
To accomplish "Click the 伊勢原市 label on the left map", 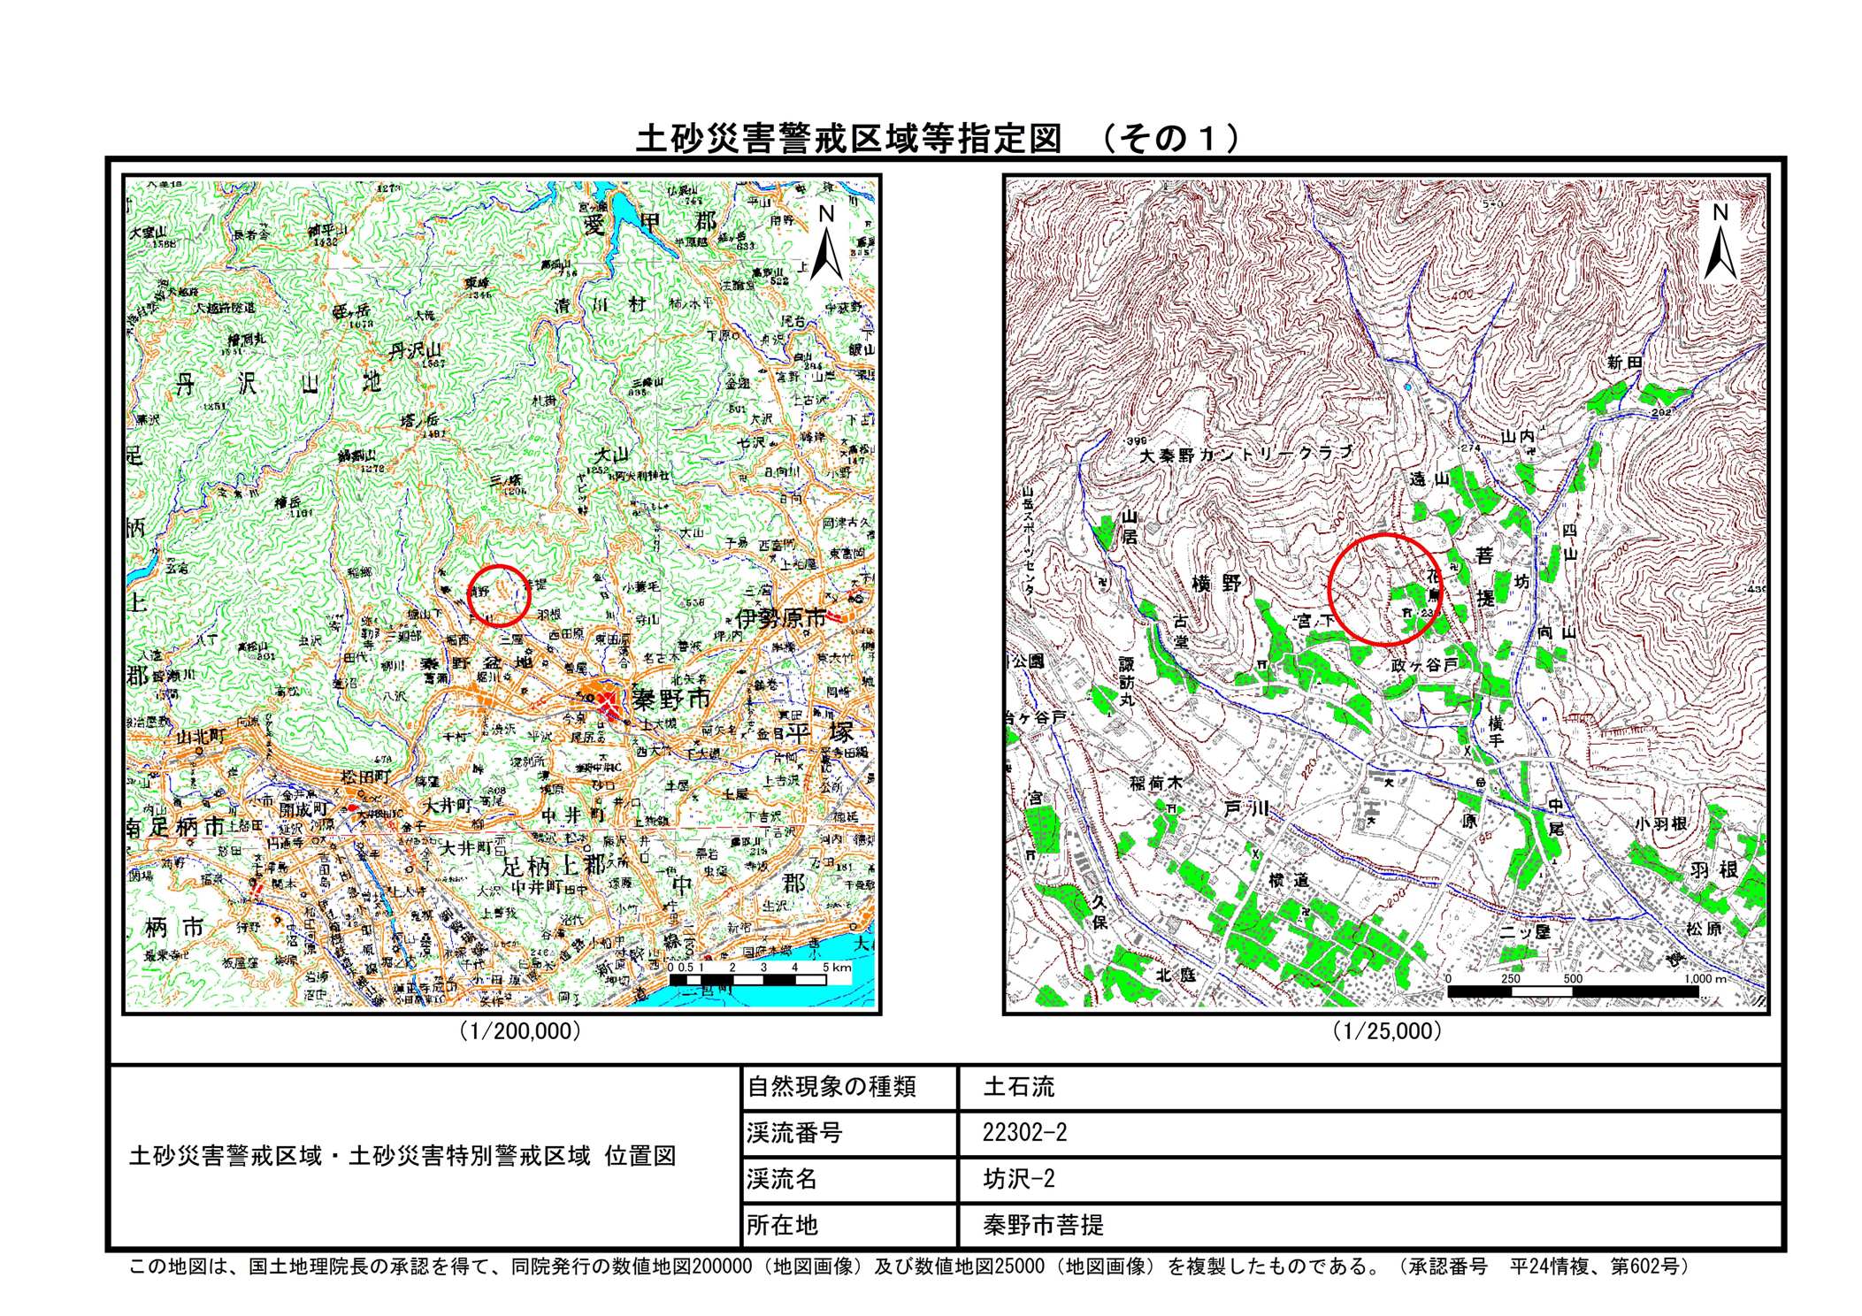I will point(781,617).
